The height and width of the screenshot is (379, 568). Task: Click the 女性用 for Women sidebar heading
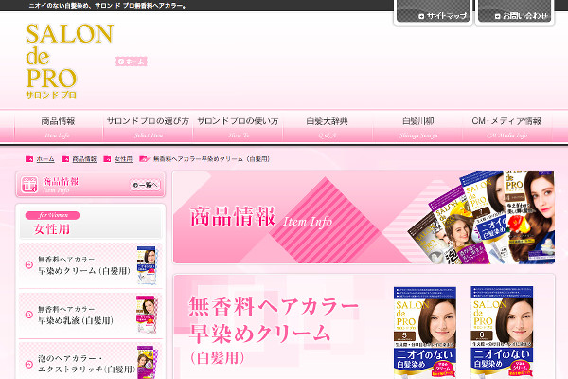point(91,224)
